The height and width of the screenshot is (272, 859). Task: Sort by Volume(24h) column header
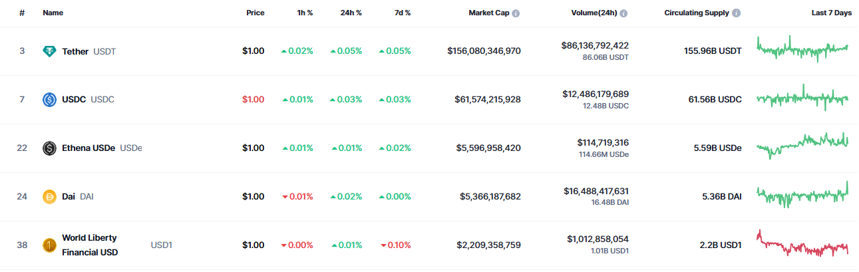click(x=594, y=13)
